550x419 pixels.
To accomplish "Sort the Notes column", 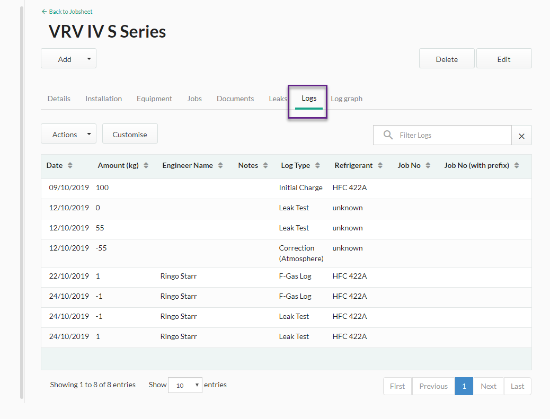I will click(265, 165).
